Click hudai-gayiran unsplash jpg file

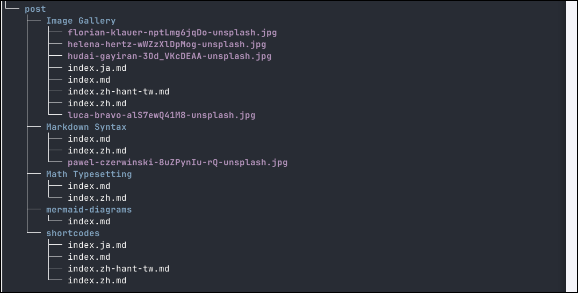coord(169,56)
